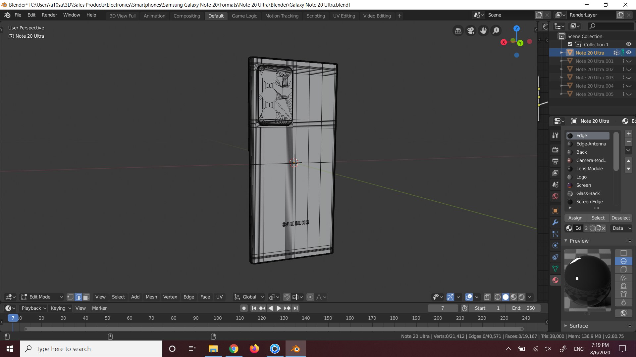Switch to Scripting workspace tab
The height and width of the screenshot is (357, 636).
316,16
